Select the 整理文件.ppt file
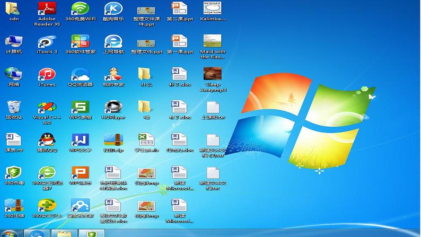The width and height of the screenshot is (421, 237). [146, 46]
